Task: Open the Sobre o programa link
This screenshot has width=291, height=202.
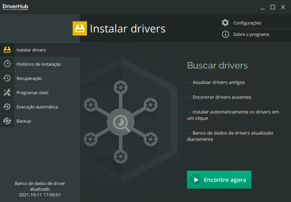Action: pyautogui.click(x=251, y=35)
